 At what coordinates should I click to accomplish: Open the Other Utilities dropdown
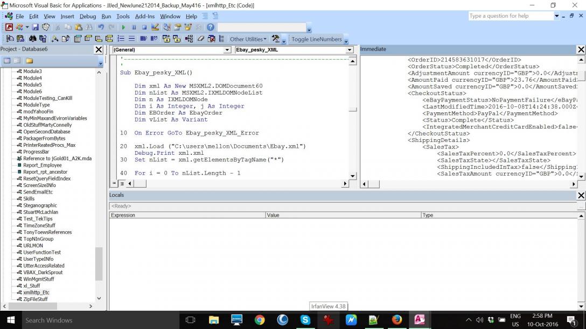(248, 39)
